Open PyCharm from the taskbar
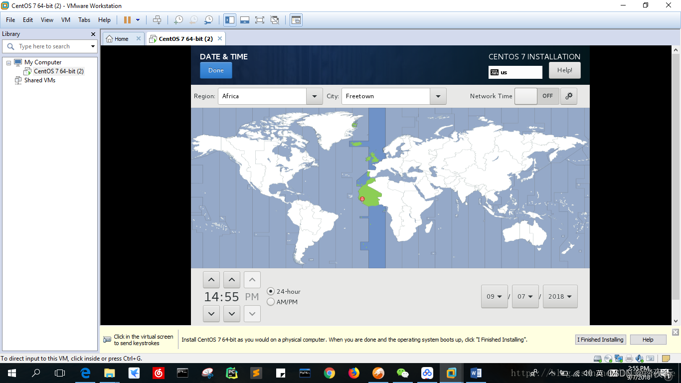This screenshot has height=383, width=681. (232, 373)
